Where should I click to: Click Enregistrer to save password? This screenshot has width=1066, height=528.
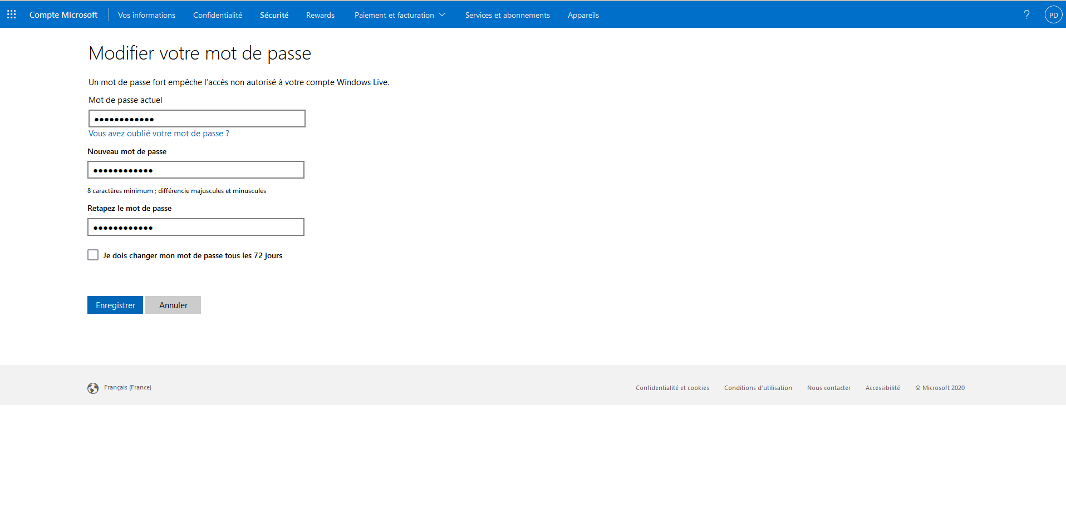pos(115,305)
